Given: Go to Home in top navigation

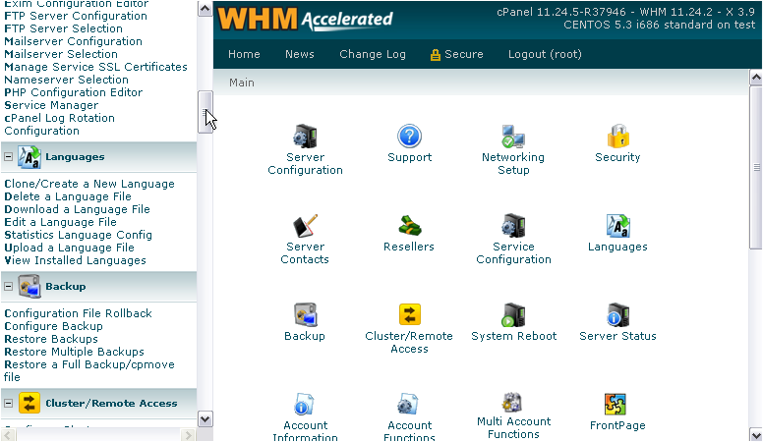Looking at the screenshot, I should point(244,54).
